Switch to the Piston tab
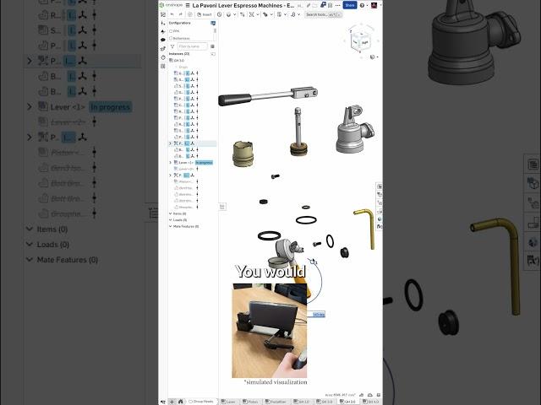The height and width of the screenshot is (405, 541). click(250, 402)
